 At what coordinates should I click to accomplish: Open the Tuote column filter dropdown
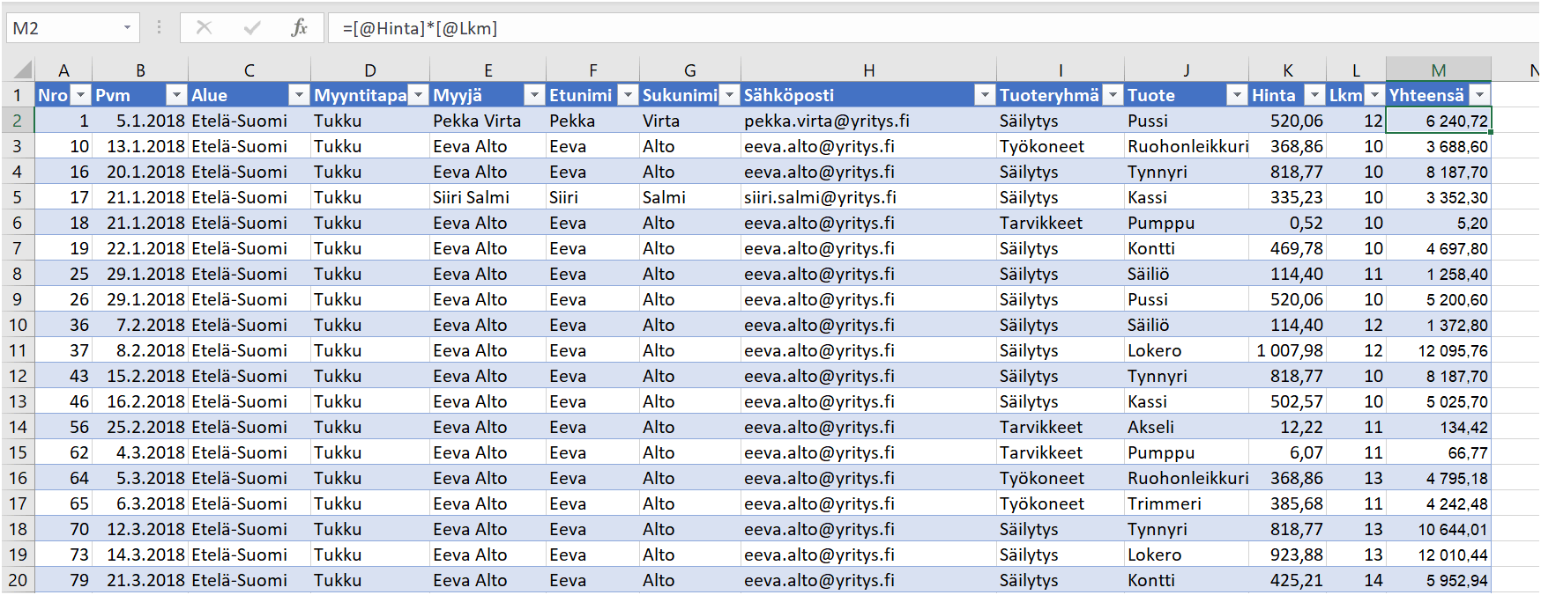(1237, 95)
